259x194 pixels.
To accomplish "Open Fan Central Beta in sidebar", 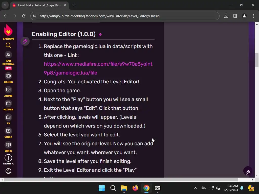I will pyautogui.click(x=8, y=60).
